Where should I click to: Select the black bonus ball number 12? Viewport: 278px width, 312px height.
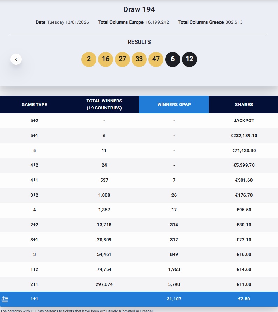click(189, 59)
